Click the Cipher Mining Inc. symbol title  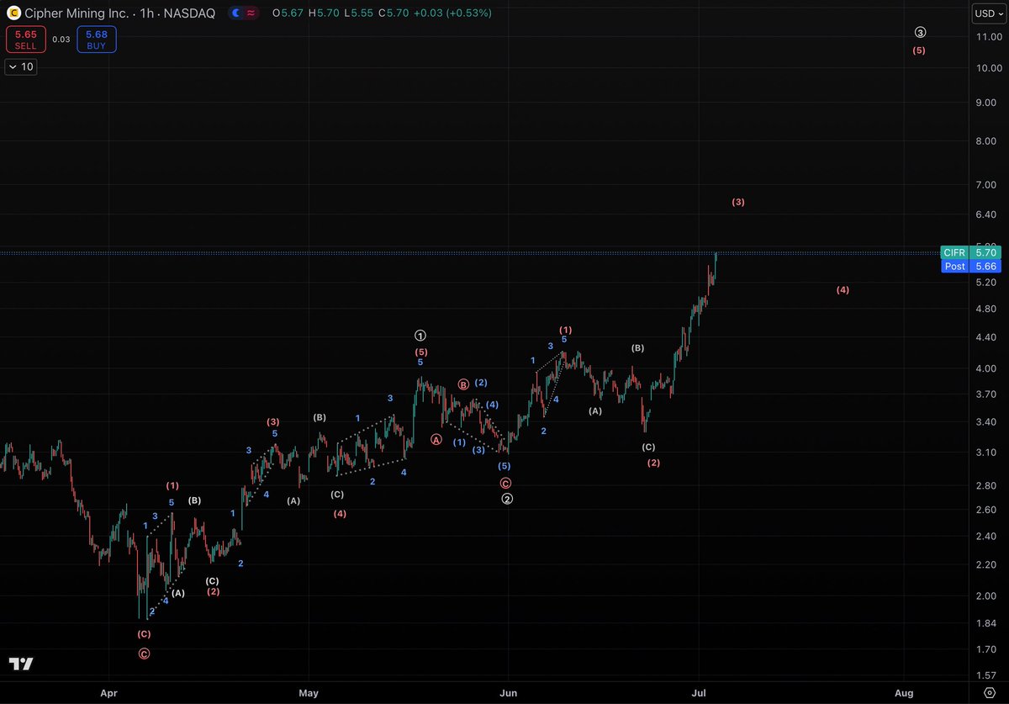78,13
